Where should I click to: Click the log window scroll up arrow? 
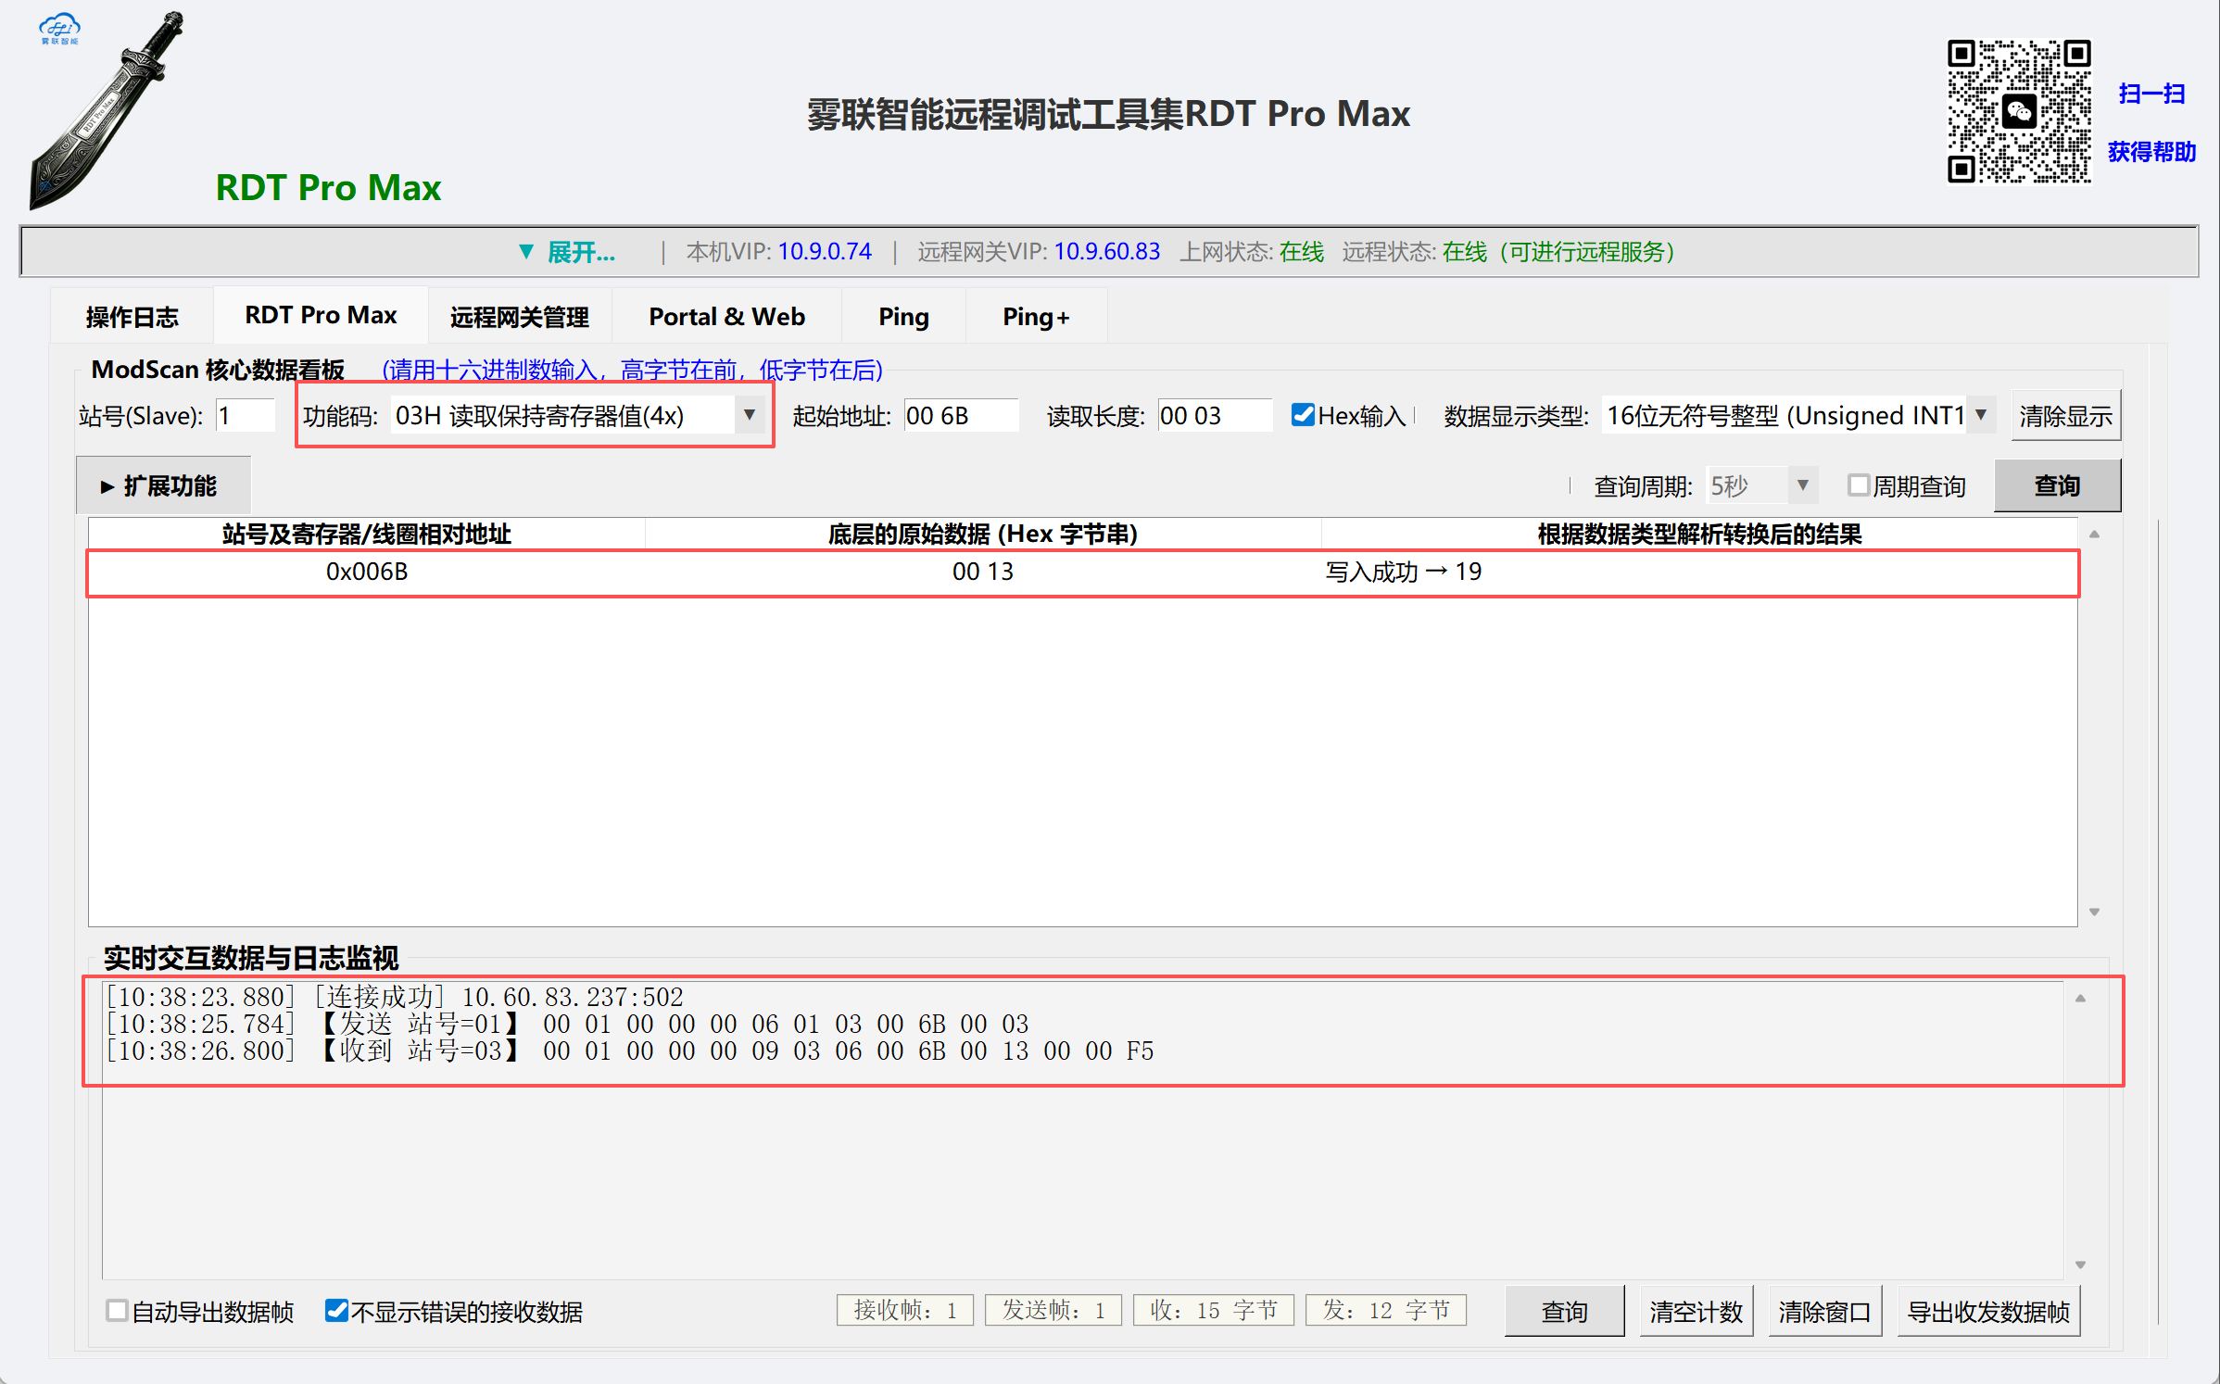[2080, 999]
